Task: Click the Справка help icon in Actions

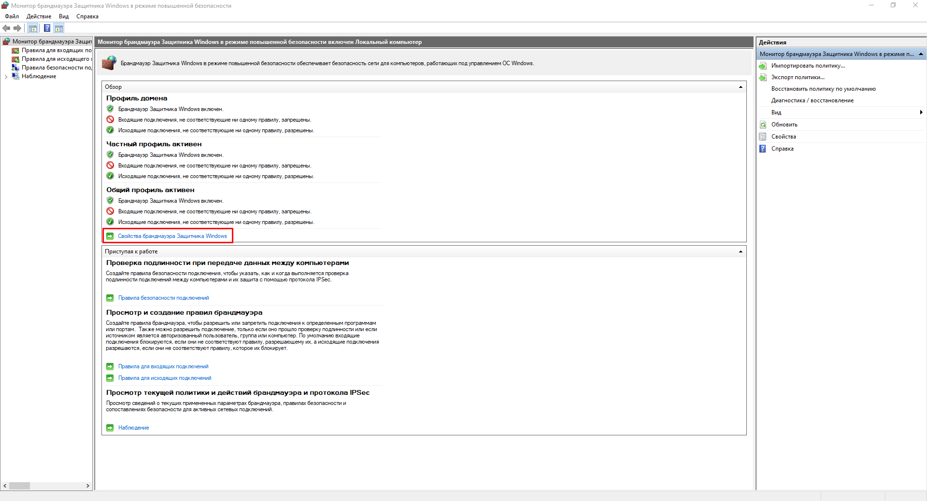Action: tap(763, 149)
